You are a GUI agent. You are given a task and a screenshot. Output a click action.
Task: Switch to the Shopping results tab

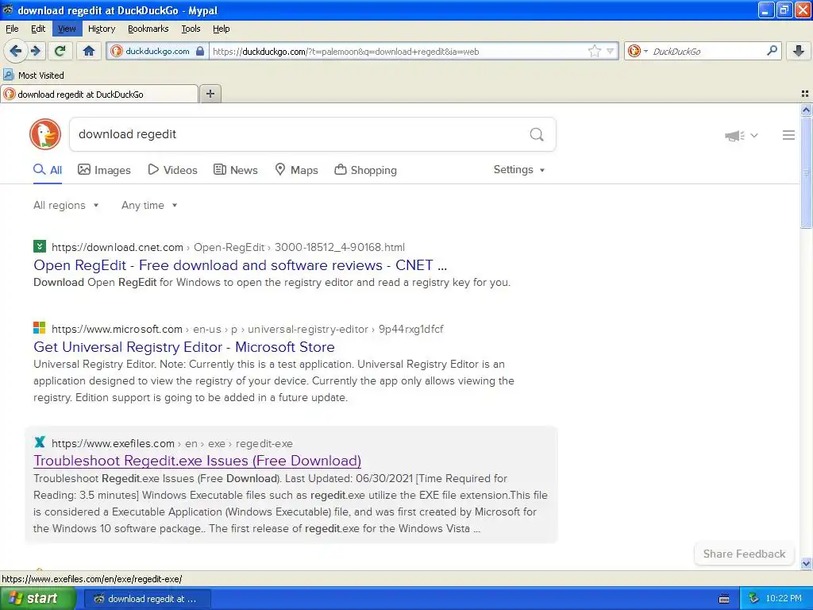tap(365, 170)
